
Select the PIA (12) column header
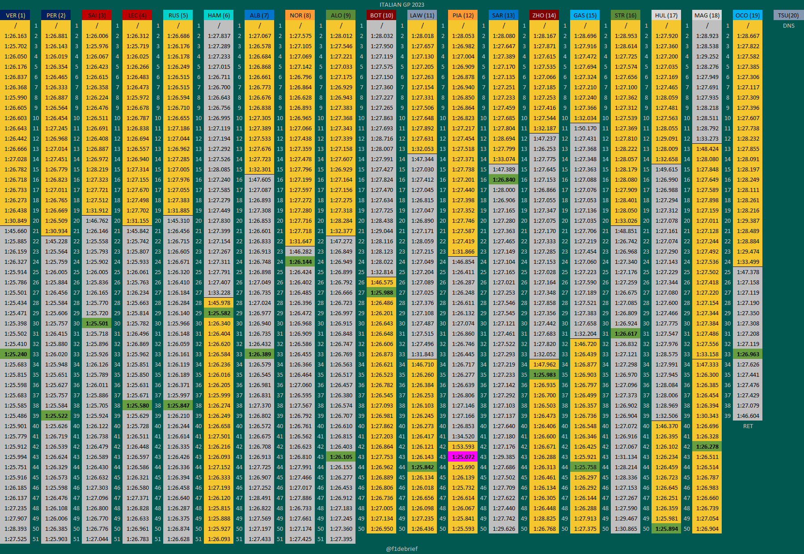[463, 15]
